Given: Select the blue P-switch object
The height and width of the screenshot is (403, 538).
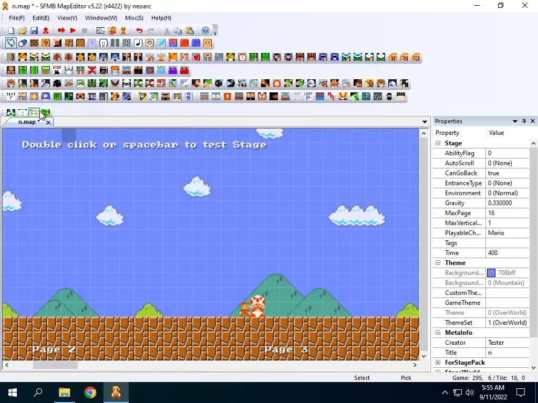Looking at the screenshot, I should point(46,97).
